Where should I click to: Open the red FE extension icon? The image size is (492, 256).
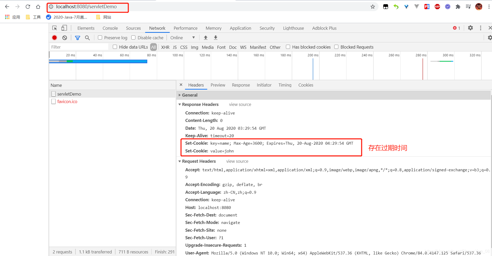point(427,7)
